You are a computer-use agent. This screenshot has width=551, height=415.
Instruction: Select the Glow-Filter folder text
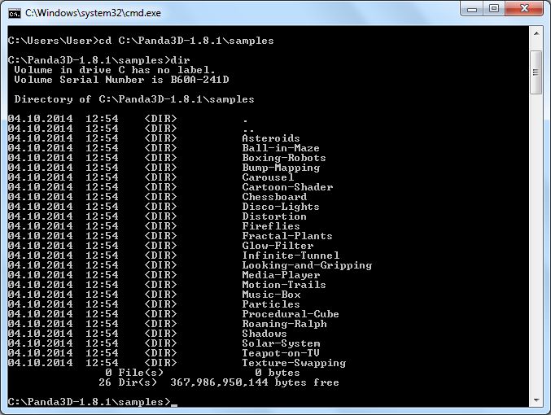[278, 246]
